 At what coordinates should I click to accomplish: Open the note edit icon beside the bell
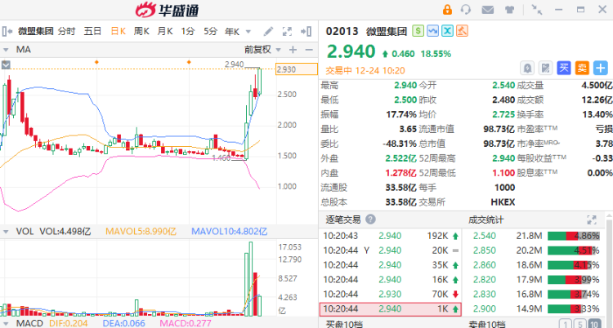pyautogui.click(x=545, y=68)
